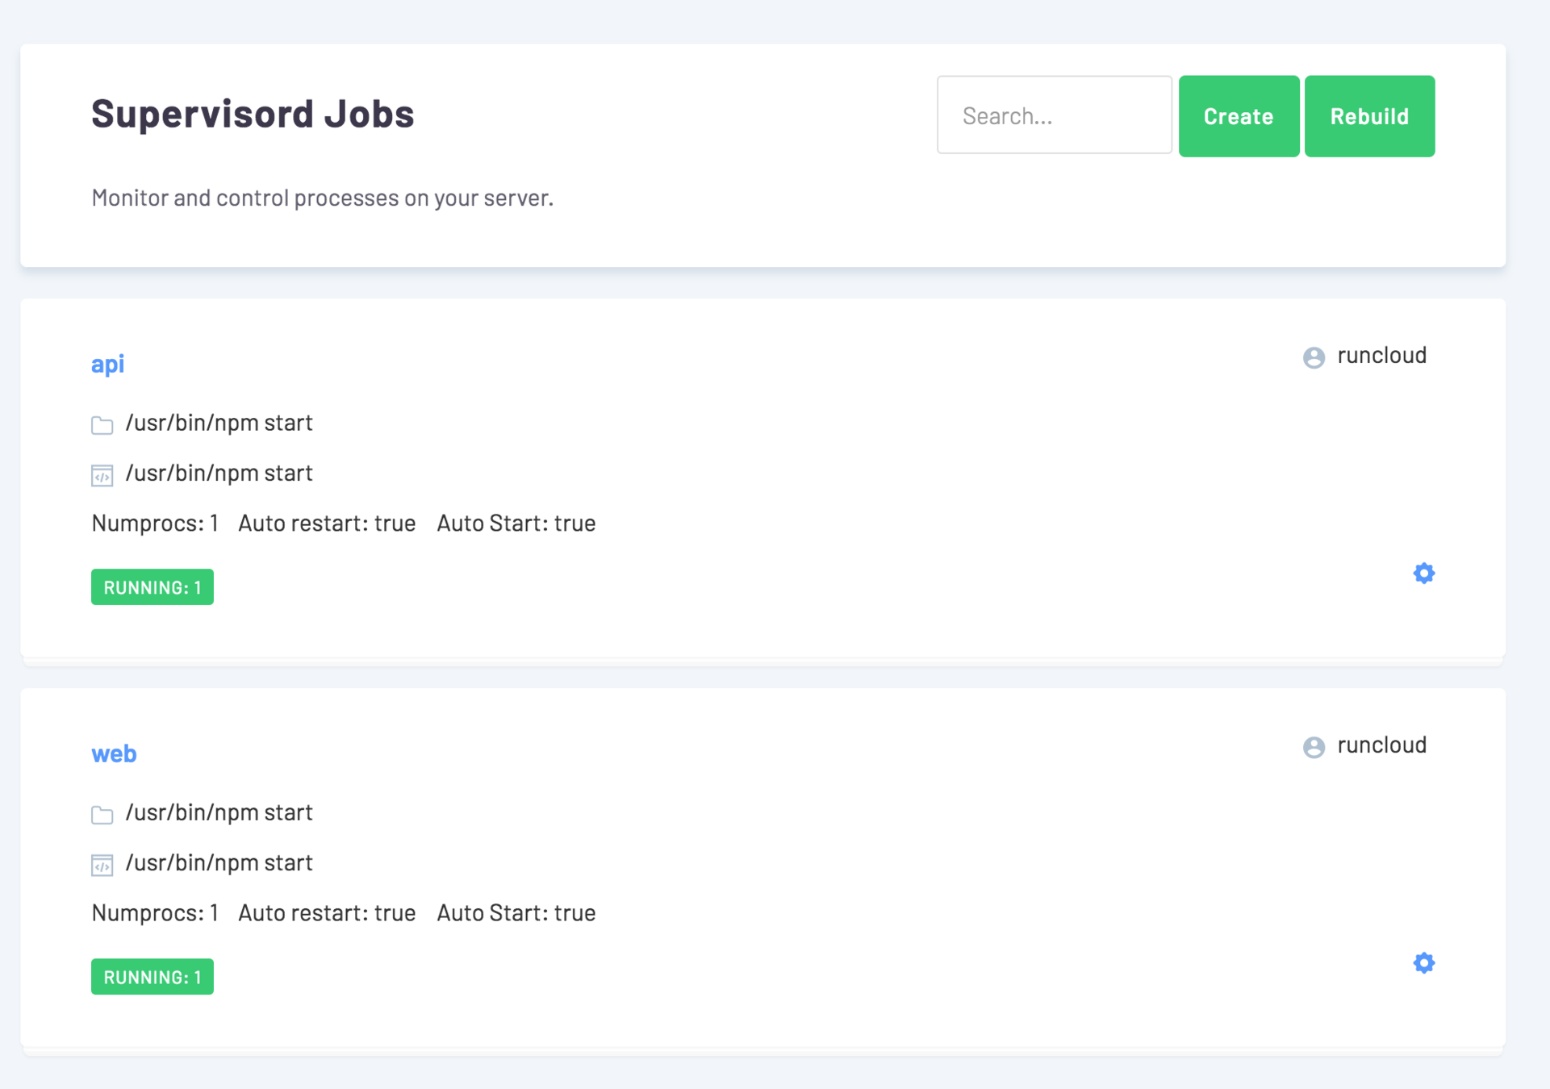Click the Supervisord Jobs heading
The image size is (1550, 1089).
(253, 114)
